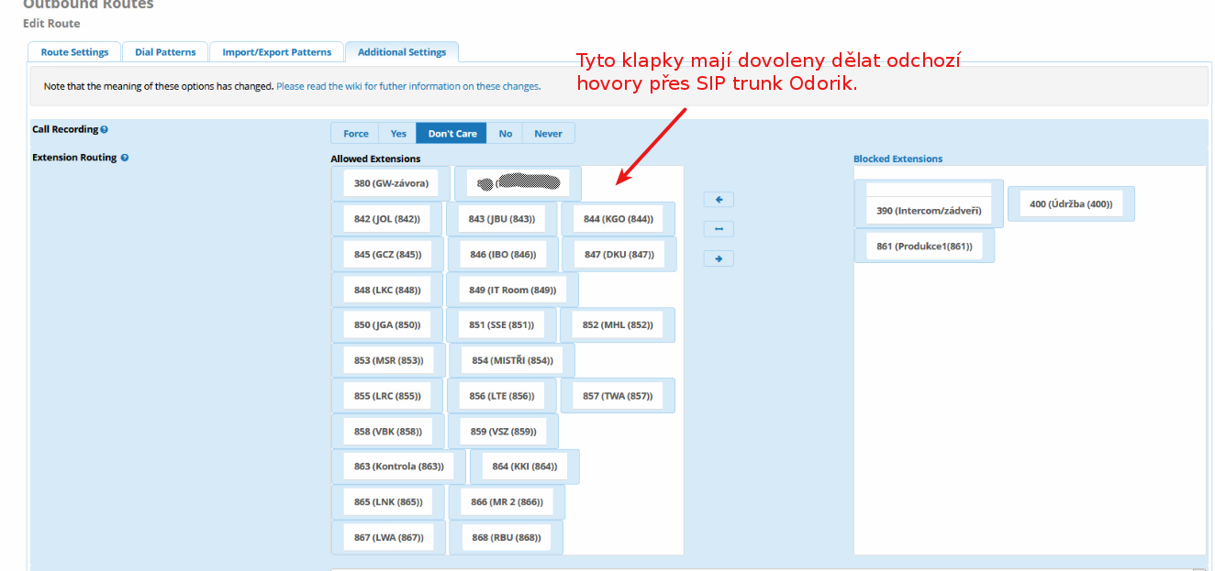Select Don't Care for Call Recording
This screenshot has width=1215, height=571.
451,134
